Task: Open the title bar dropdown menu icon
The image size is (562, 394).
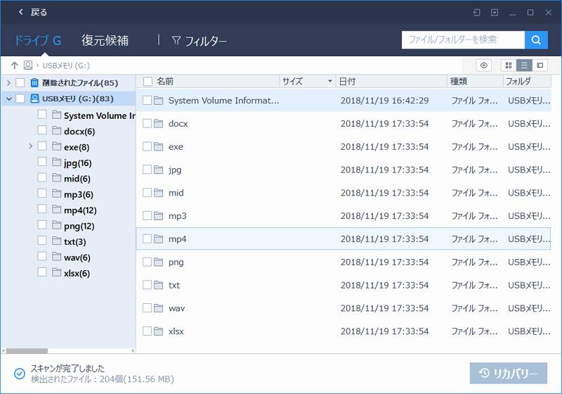Action: (495, 12)
